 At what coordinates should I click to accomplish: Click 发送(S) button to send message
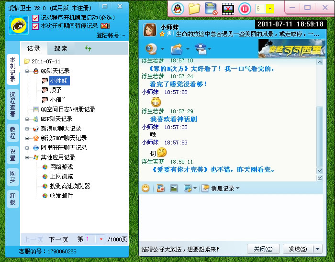[298, 249]
